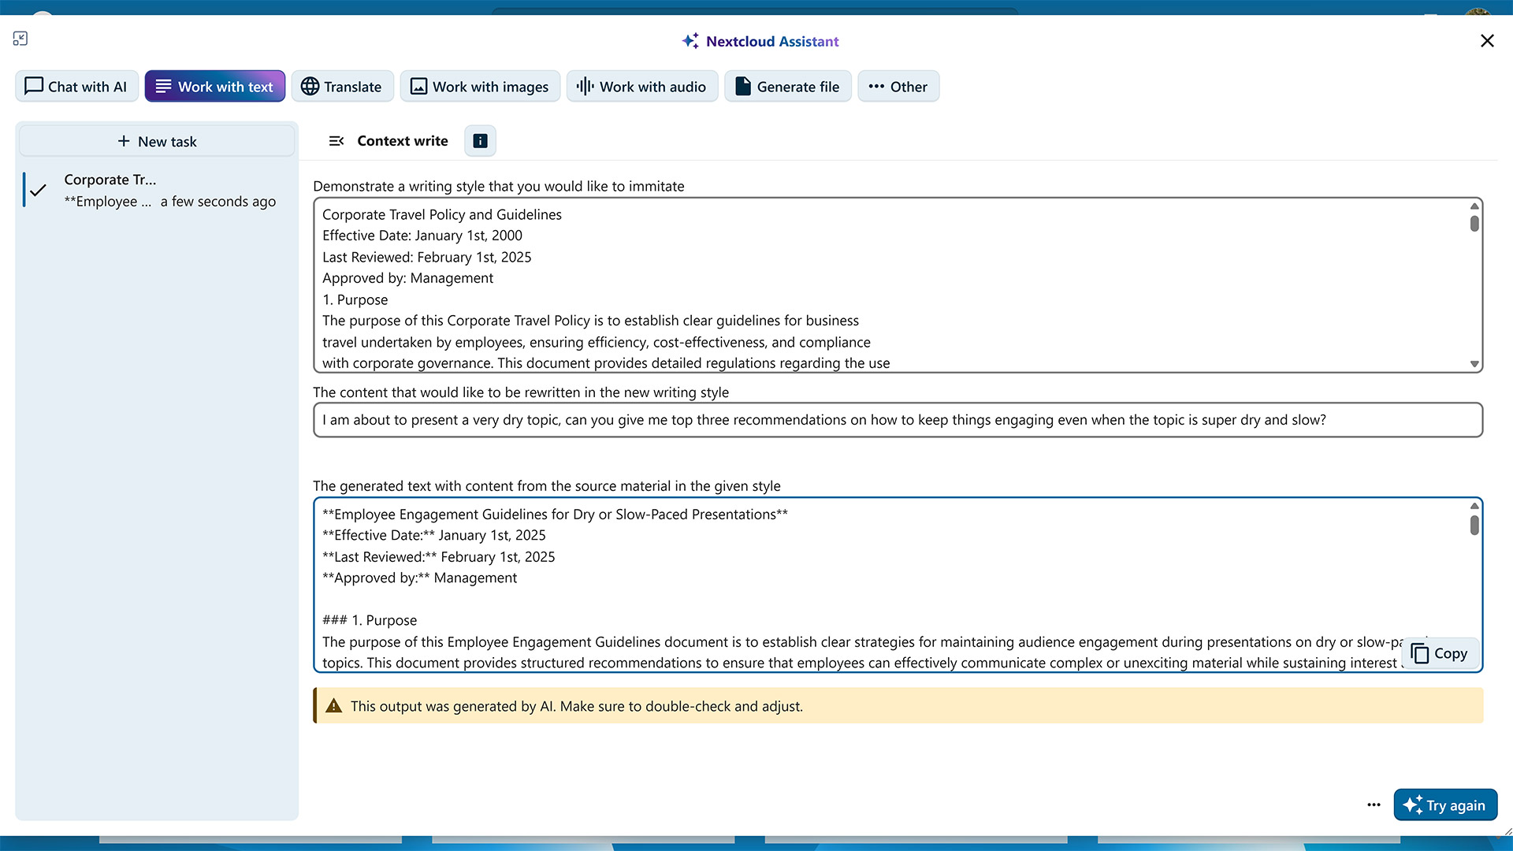Click the plus icon on New task
Viewport: 1513px width, 851px height.
pyautogui.click(x=124, y=141)
